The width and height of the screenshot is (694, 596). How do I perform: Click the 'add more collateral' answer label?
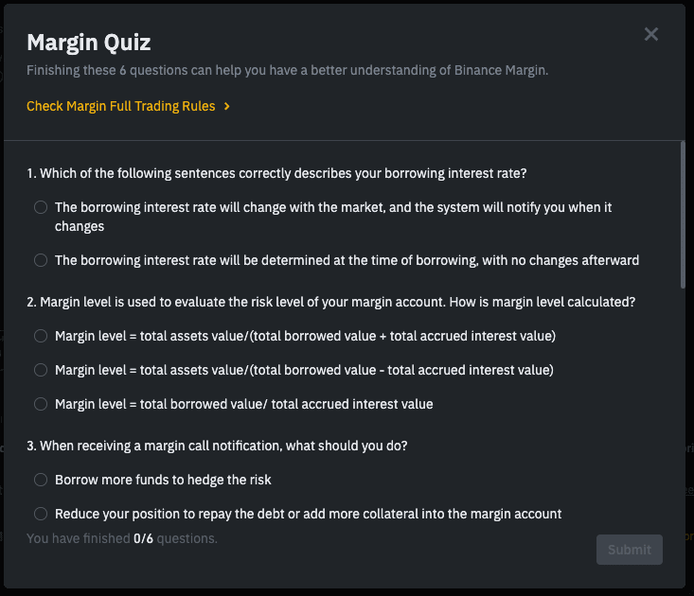pos(308,514)
